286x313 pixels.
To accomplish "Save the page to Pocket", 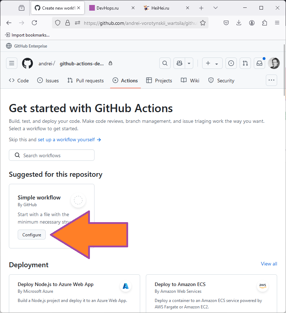I will coord(226,23).
